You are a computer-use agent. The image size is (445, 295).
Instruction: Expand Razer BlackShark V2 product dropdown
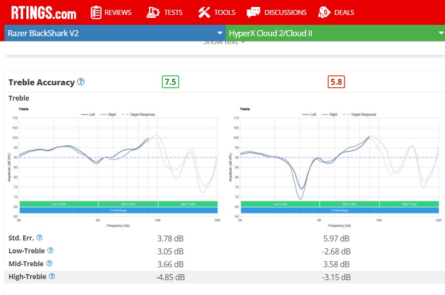tap(220, 33)
